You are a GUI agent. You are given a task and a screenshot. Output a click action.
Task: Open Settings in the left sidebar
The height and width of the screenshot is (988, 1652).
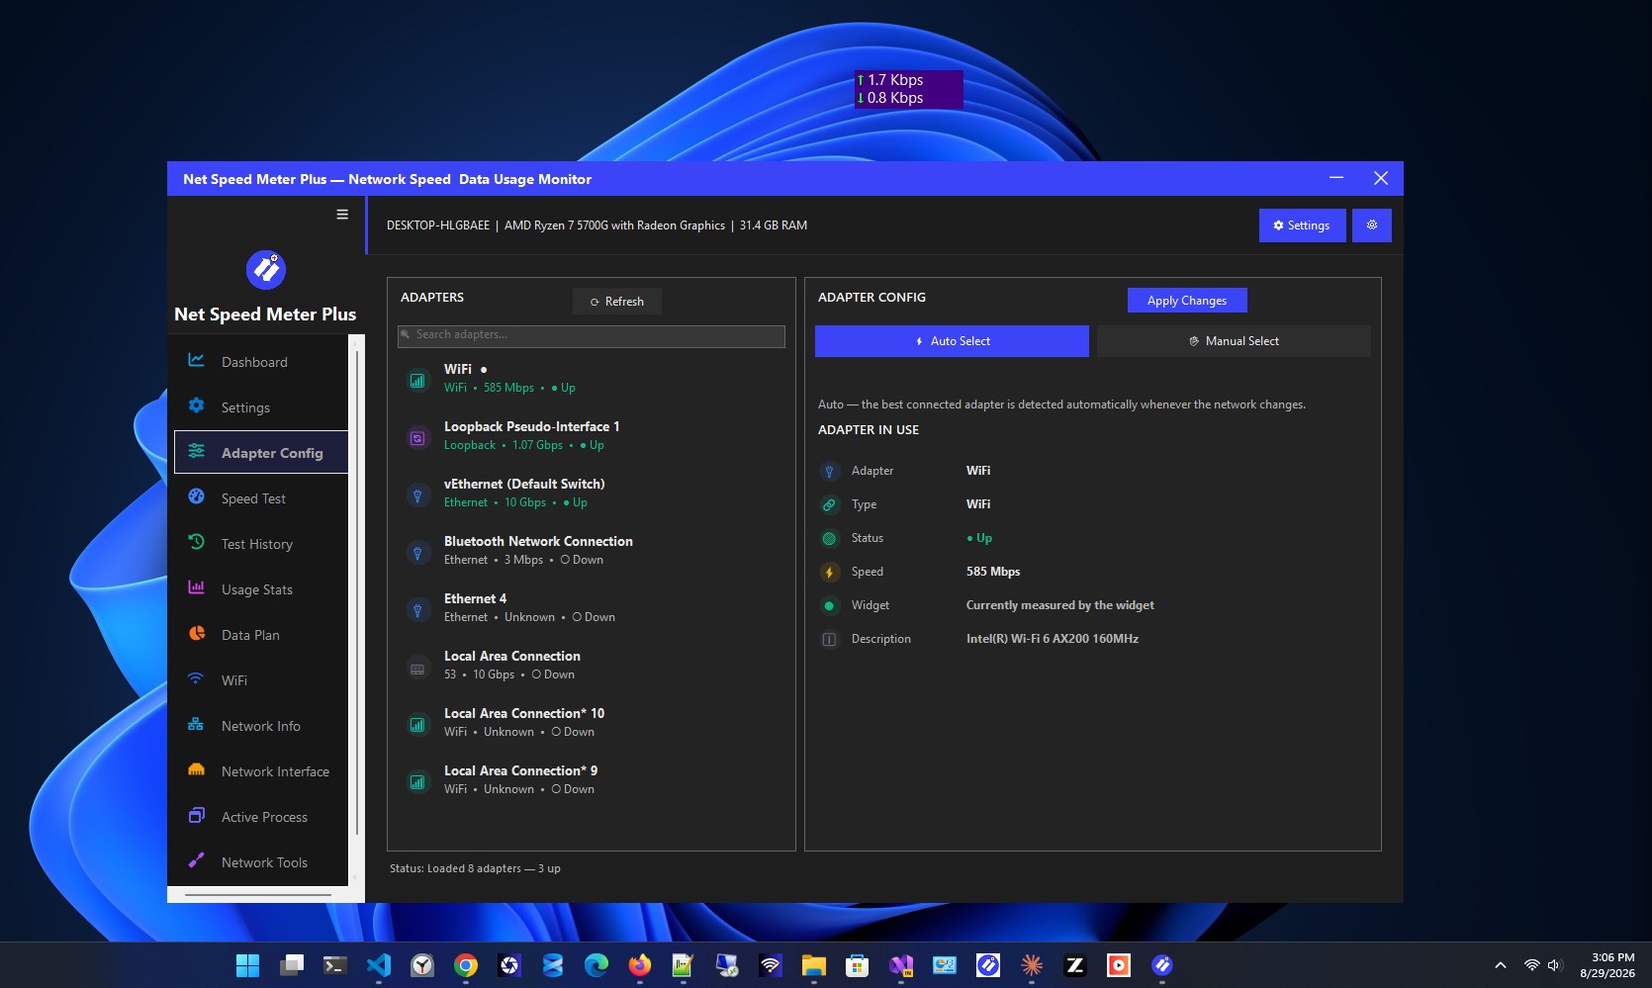point(261,407)
